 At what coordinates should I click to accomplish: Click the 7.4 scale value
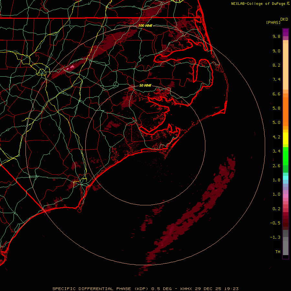276,80
